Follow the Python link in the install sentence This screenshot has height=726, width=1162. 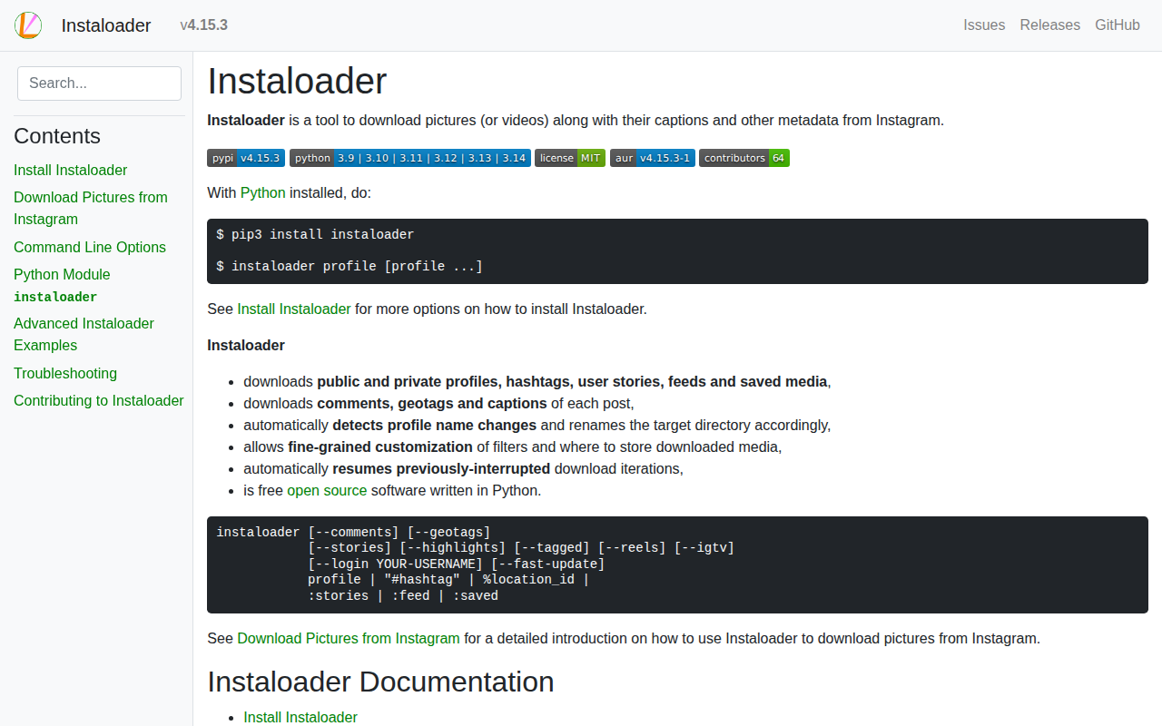[263, 192]
